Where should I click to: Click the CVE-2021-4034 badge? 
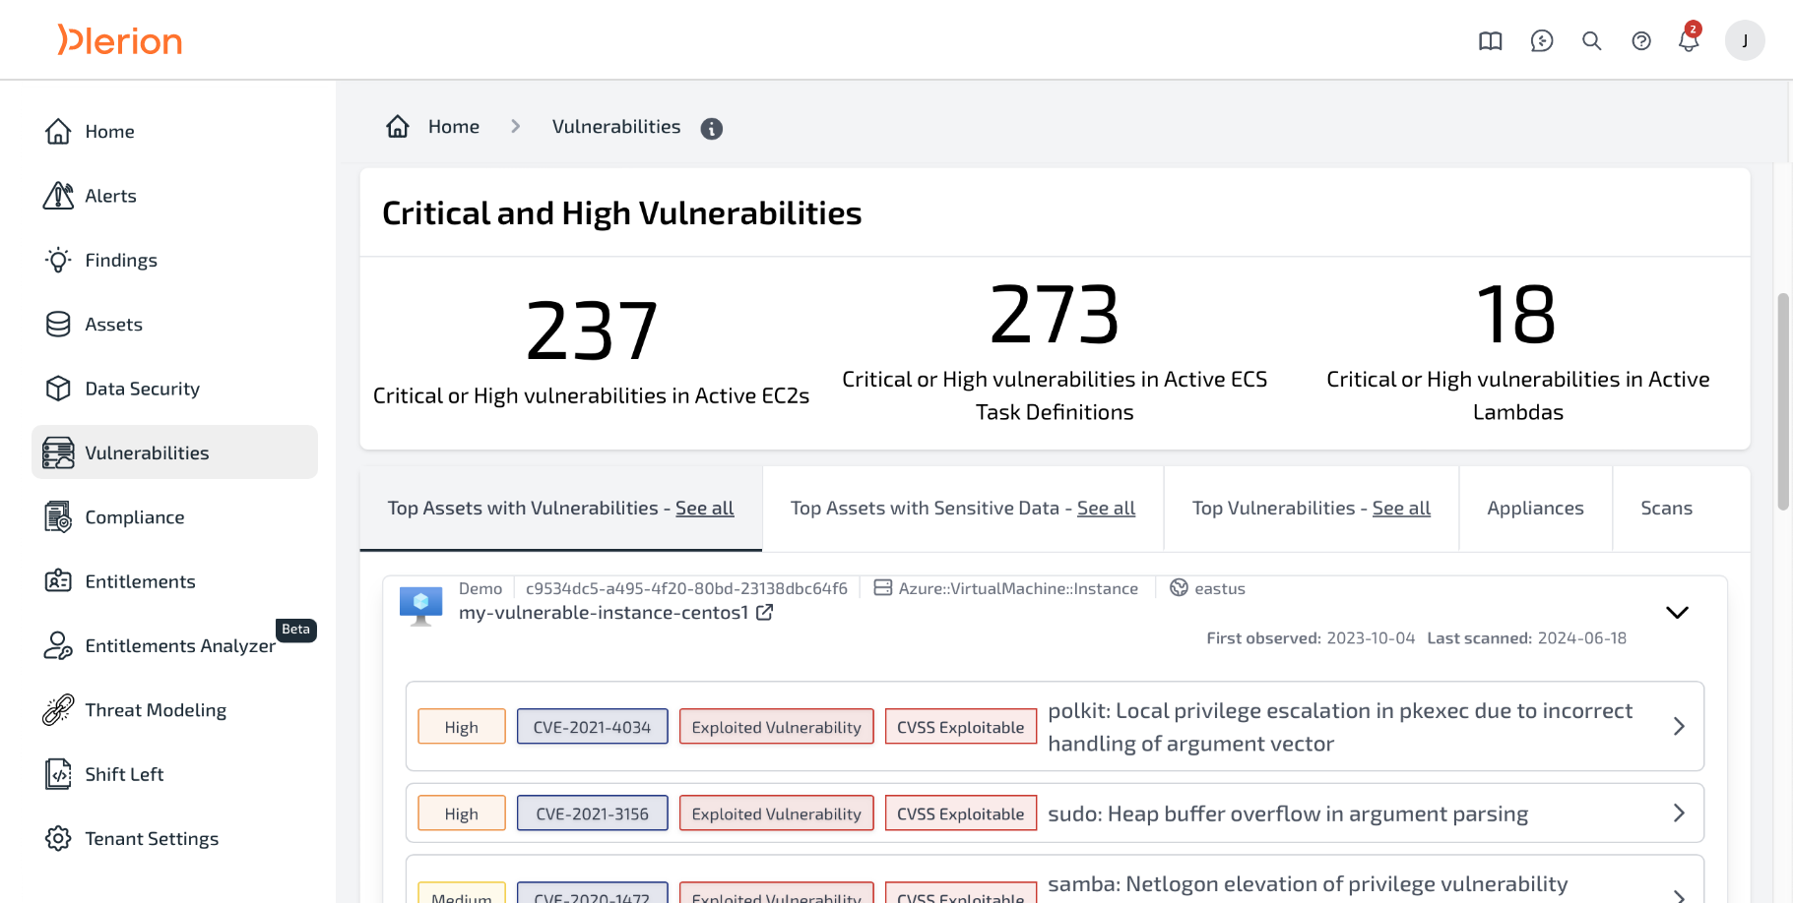593,727
